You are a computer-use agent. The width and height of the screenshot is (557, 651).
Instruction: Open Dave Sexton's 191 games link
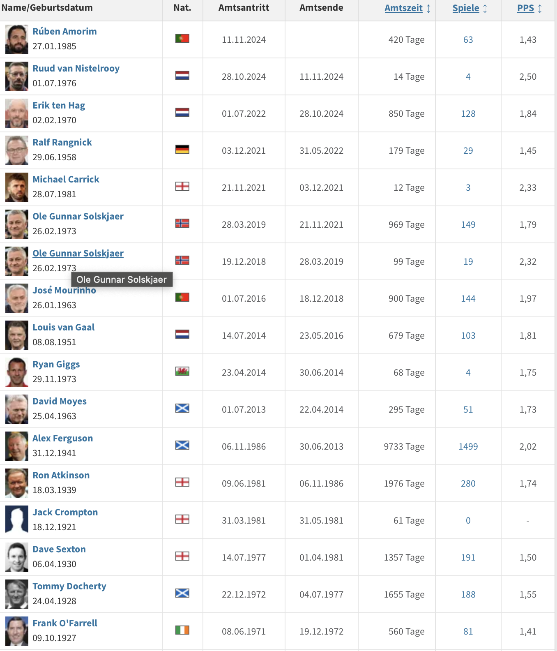click(x=468, y=558)
